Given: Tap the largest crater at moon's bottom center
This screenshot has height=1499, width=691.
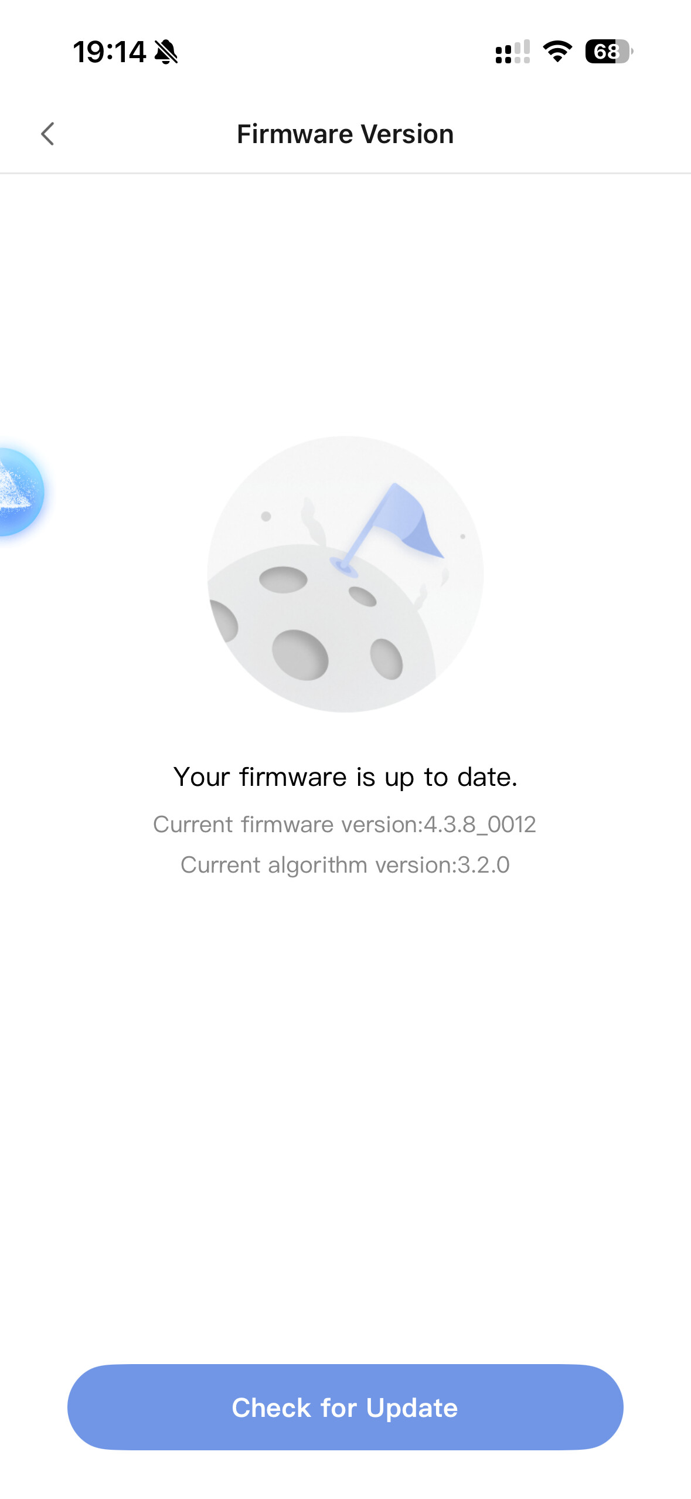Looking at the screenshot, I should pos(300,654).
